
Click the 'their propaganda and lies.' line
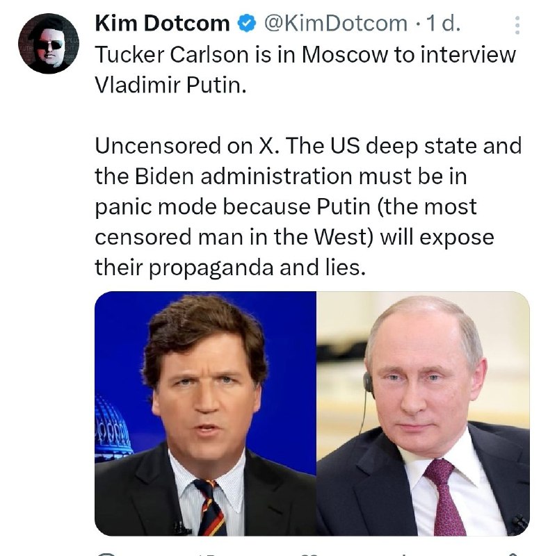(x=230, y=268)
